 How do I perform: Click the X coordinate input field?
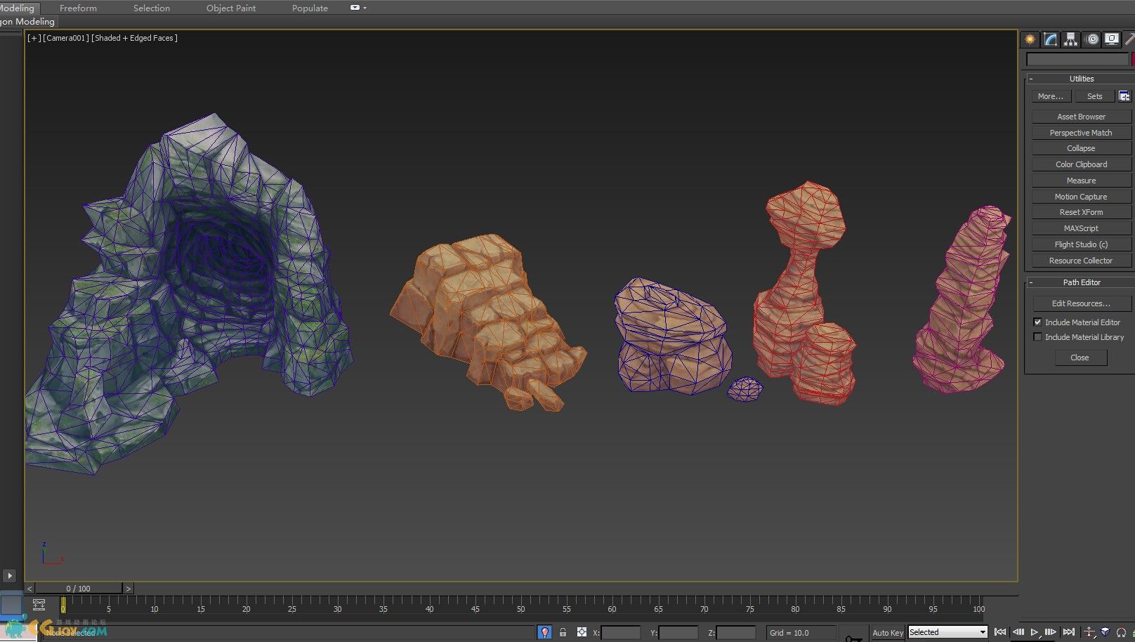click(x=621, y=633)
